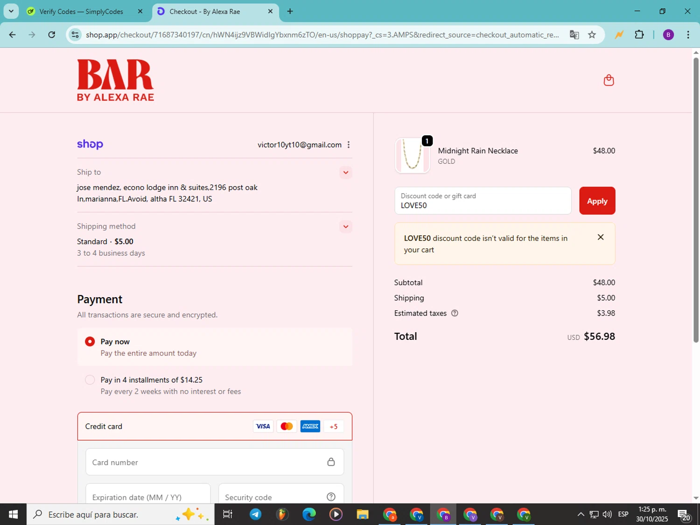Viewport: 700px width, 525px height.
Task: Select Pay in 4 installments radio option
Action: click(x=90, y=380)
